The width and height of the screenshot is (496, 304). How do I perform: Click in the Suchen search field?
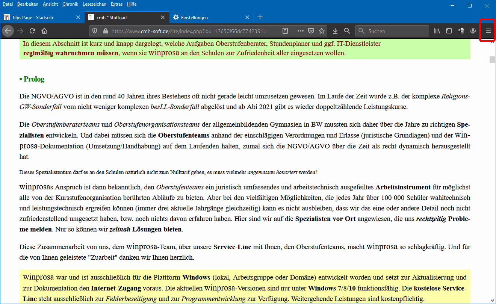pyautogui.click(x=396, y=31)
